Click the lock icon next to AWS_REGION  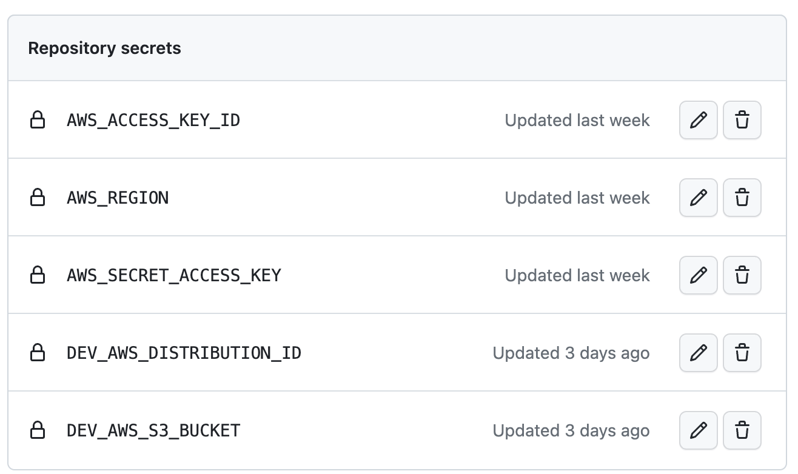(38, 198)
